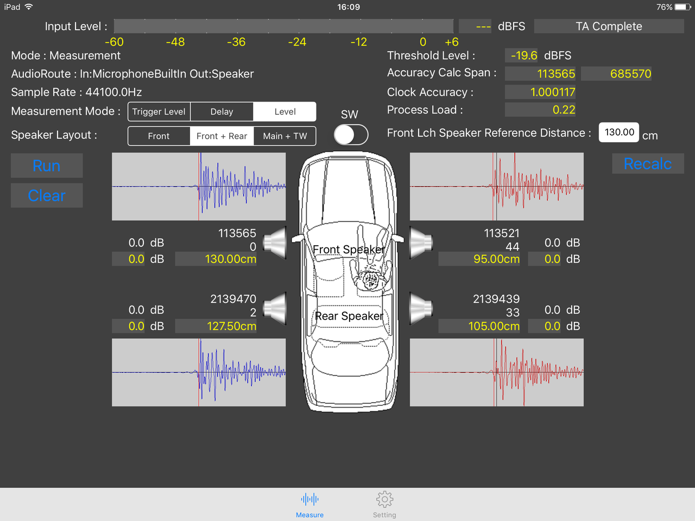Tap the rear left speaker icon
Screen dimensions: 695x521
click(x=275, y=309)
